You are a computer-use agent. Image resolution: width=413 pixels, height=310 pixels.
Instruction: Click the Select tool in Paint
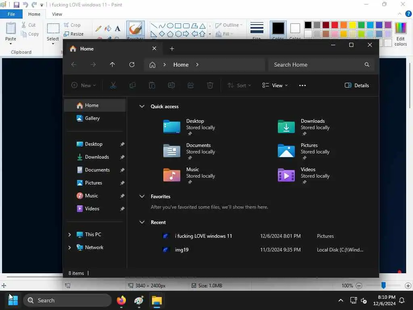click(x=53, y=34)
